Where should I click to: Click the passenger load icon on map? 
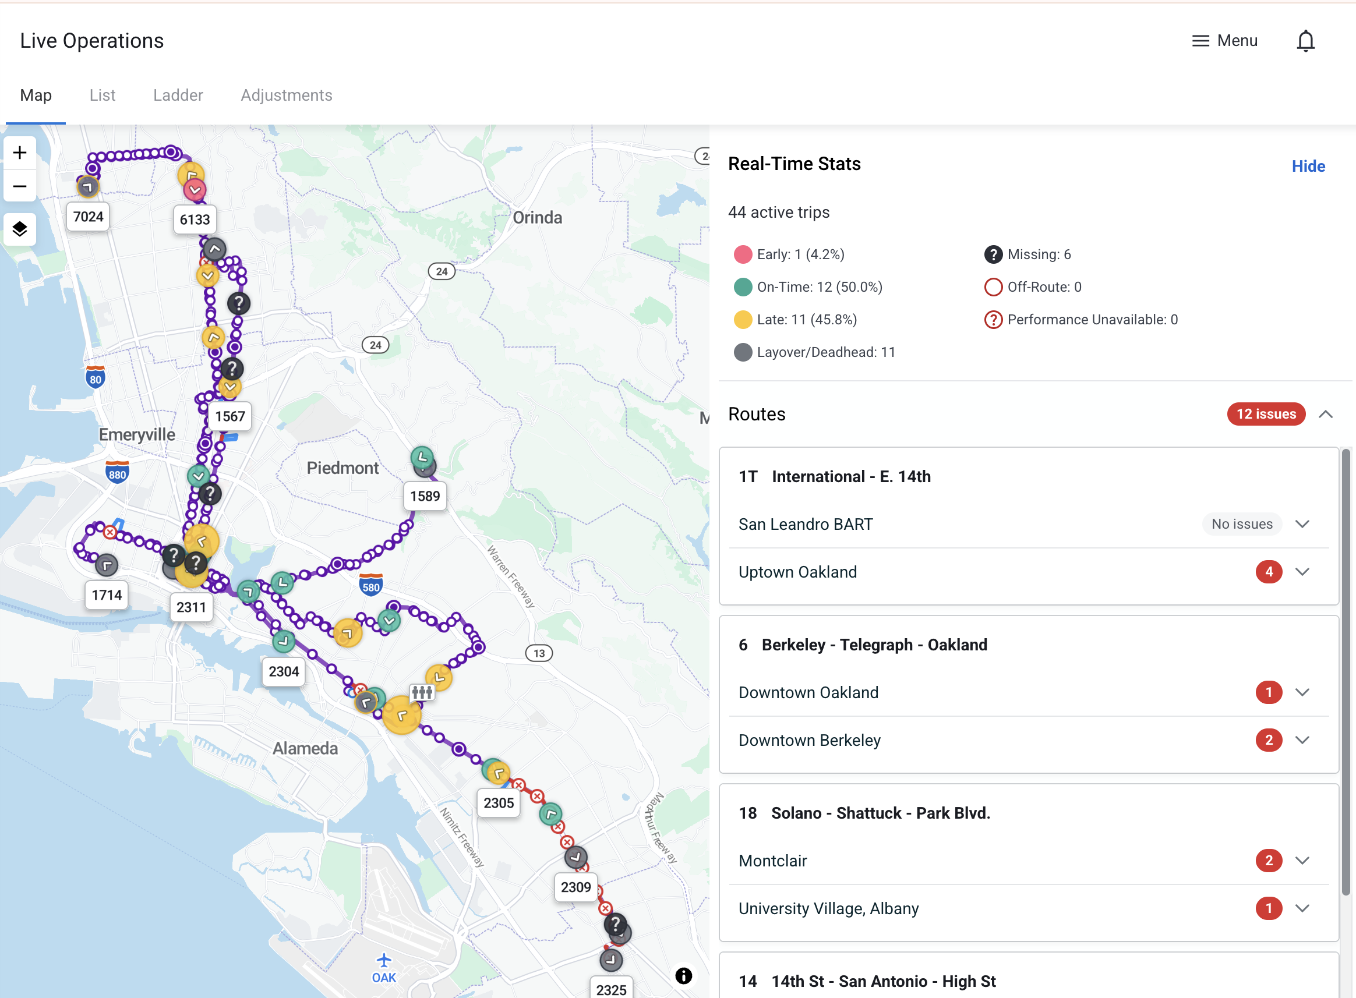(x=422, y=692)
